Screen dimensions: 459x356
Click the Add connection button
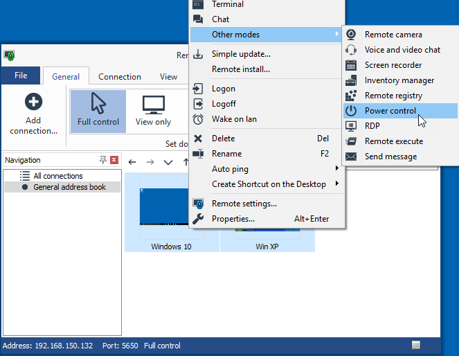click(33, 115)
